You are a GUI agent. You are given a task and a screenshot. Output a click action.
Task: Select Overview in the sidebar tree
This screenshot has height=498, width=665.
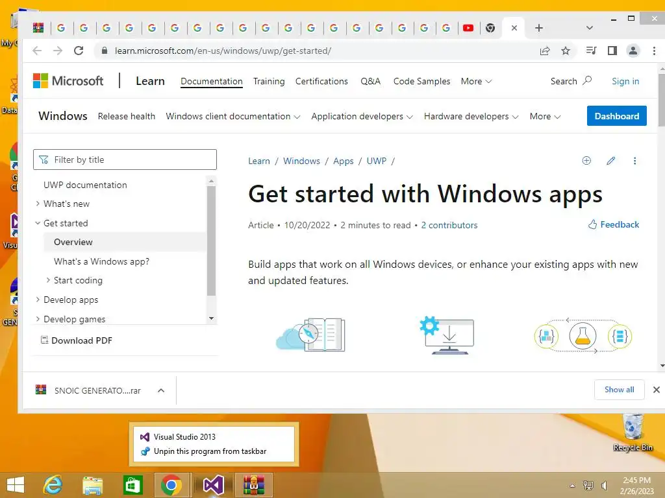tap(73, 243)
